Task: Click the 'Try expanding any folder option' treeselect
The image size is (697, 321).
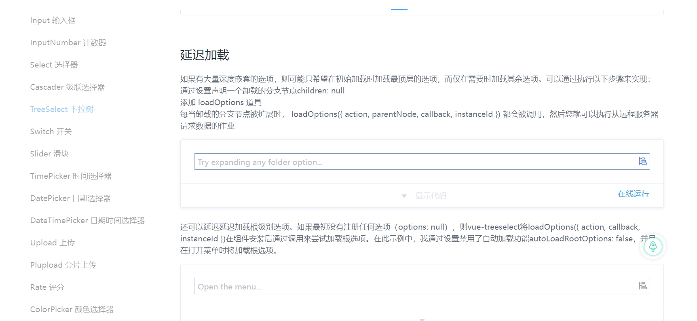Action: tap(422, 162)
